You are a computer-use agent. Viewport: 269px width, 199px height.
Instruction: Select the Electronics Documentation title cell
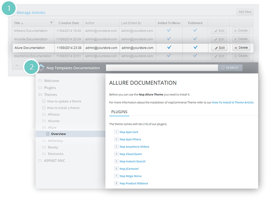pos(33,56)
